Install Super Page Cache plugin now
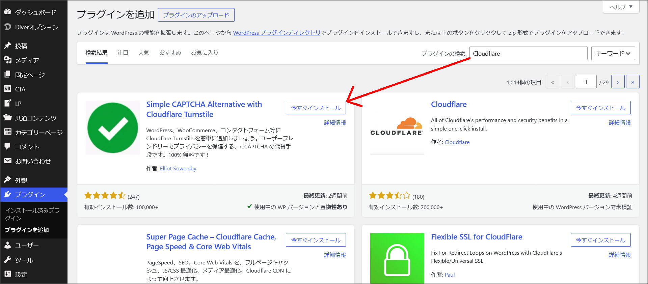This screenshot has width=648, height=284. [x=316, y=240]
